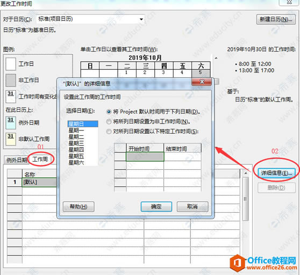Select 将 Project 默认时间用于下列日期 option
Screen dimensions: 300x275
(x=109, y=112)
